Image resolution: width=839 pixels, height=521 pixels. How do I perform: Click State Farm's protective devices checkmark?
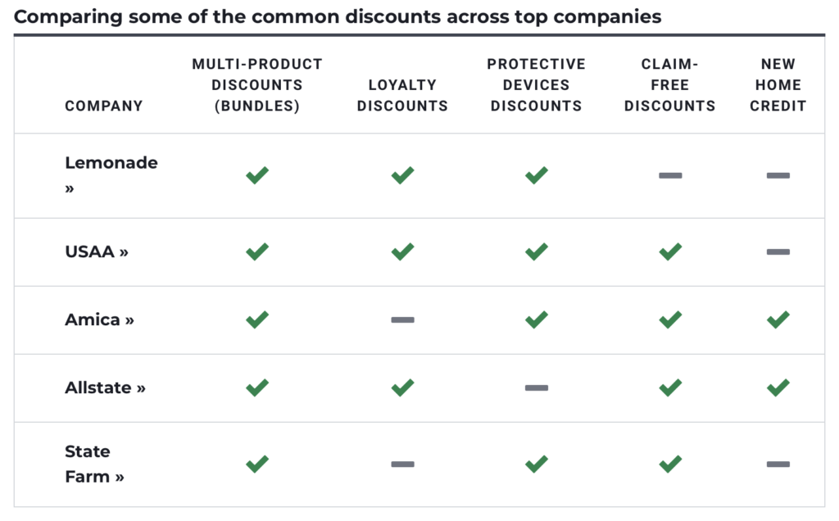coord(537,464)
